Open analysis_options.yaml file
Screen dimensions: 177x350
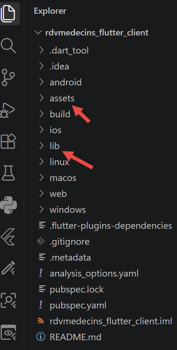[94, 273]
